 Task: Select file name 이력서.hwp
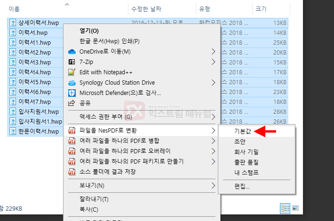point(33,32)
